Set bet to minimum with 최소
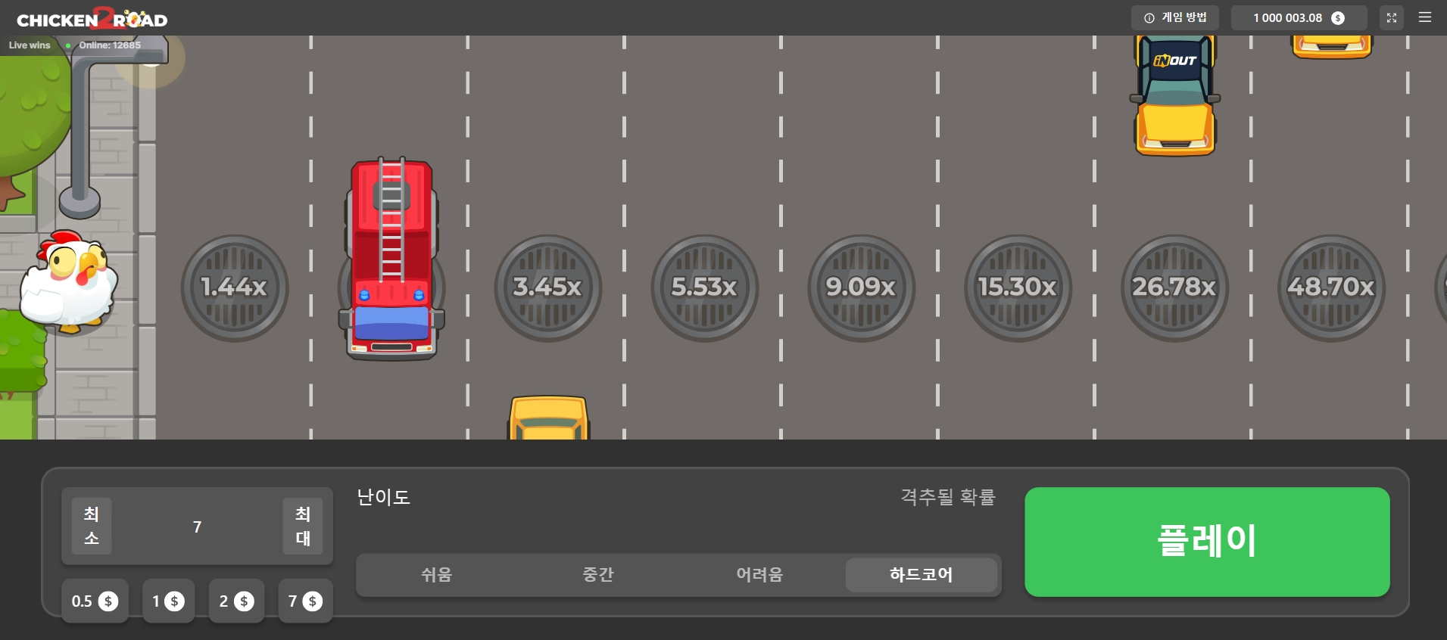The width and height of the screenshot is (1447, 640). [x=92, y=527]
